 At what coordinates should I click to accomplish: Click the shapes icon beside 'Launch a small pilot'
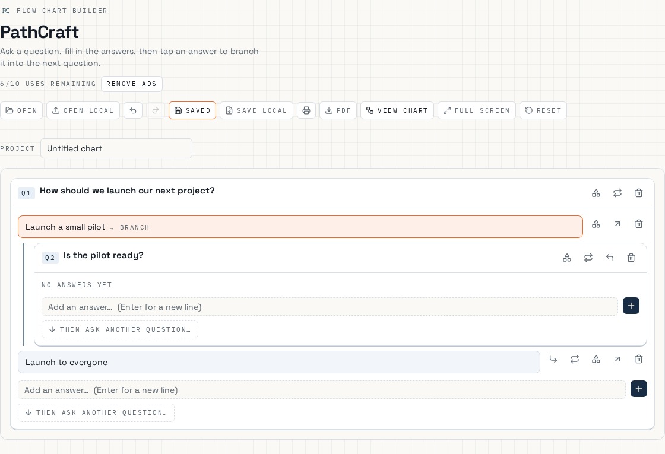tap(596, 224)
